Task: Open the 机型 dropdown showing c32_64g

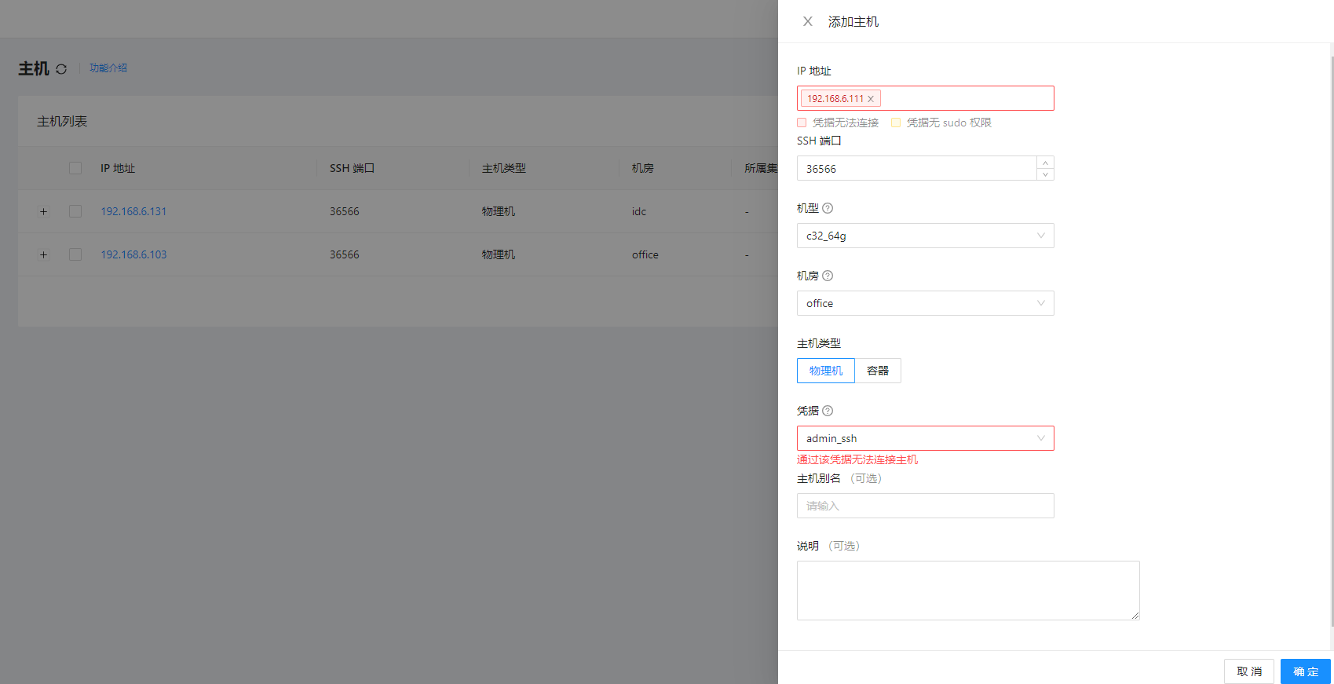Action: click(x=925, y=236)
